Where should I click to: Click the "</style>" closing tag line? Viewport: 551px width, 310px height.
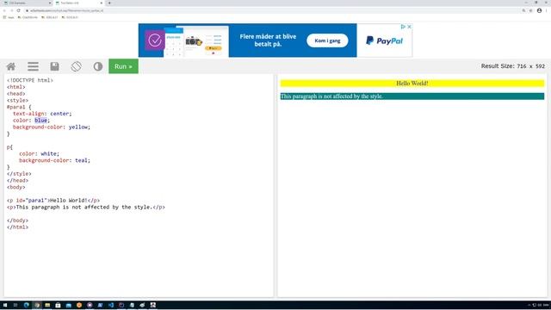tap(19, 174)
